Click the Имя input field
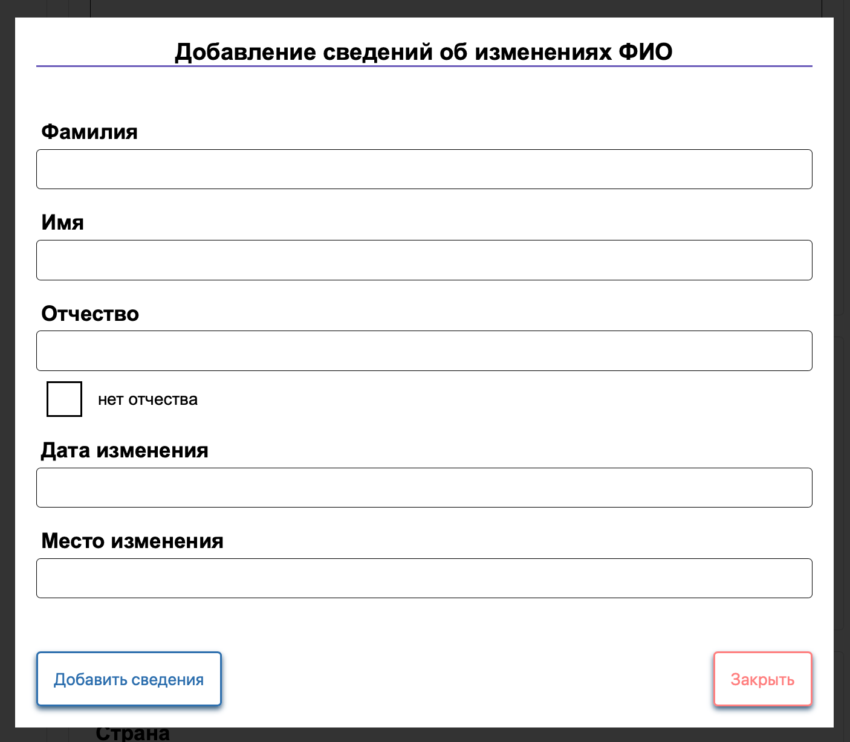This screenshot has width=850, height=742. tap(423, 260)
